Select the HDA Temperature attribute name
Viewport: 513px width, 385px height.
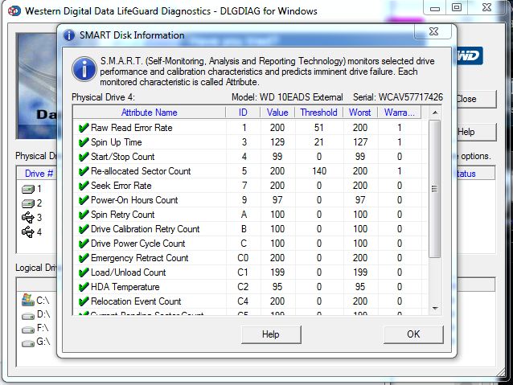125,287
